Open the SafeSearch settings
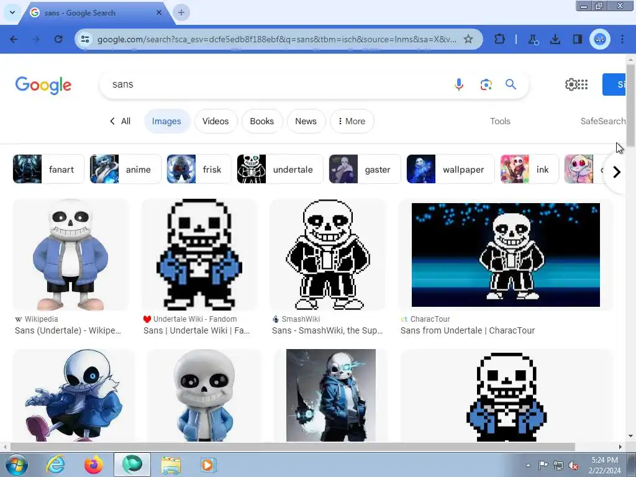Screen dimensions: 636x477 pyautogui.click(x=602, y=121)
